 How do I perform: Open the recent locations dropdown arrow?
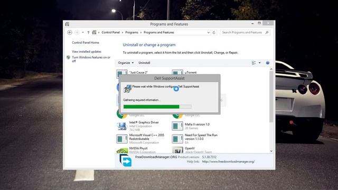click(x=83, y=33)
